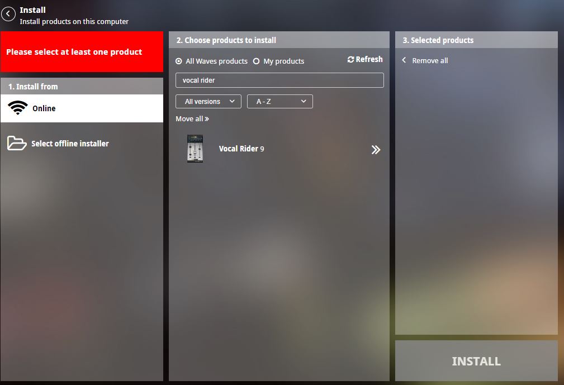The image size is (564, 385).
Task: Click the Wi-Fi icon for Online install
Action: [x=18, y=107]
